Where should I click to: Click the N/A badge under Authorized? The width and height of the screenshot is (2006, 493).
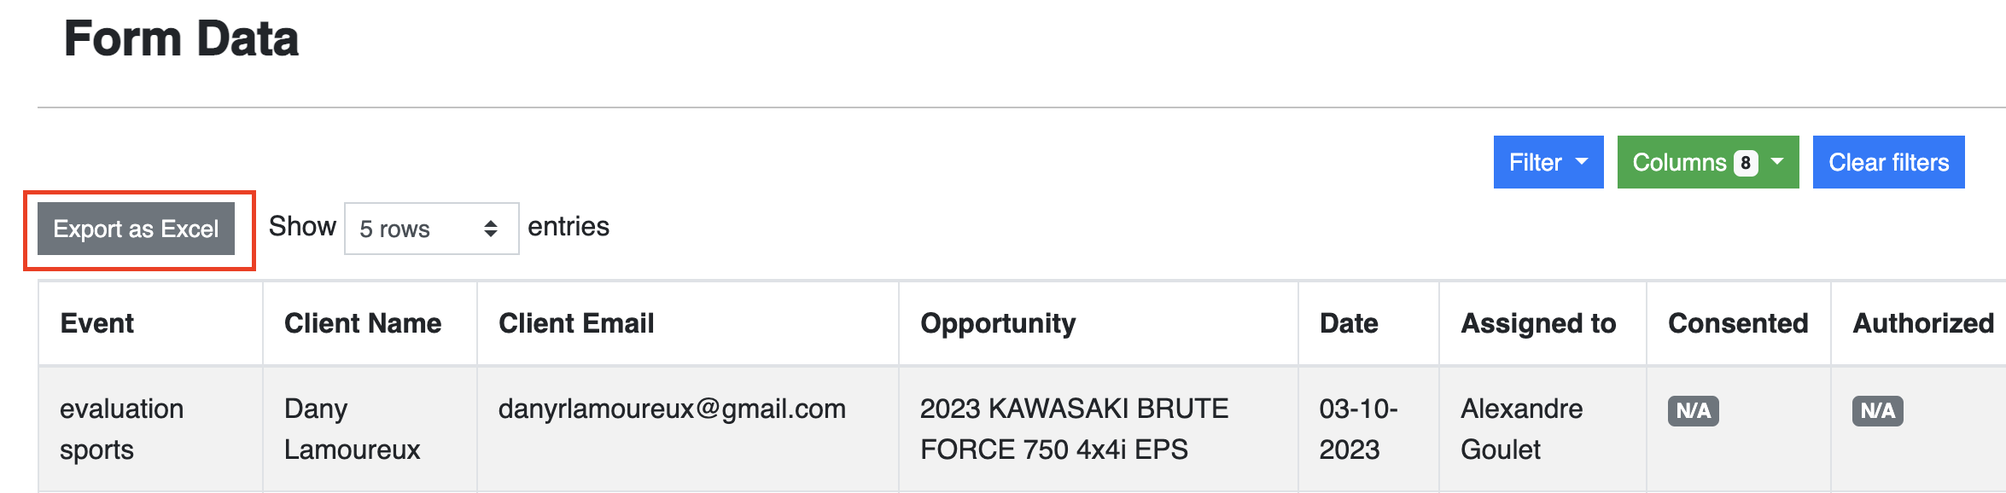[1878, 411]
